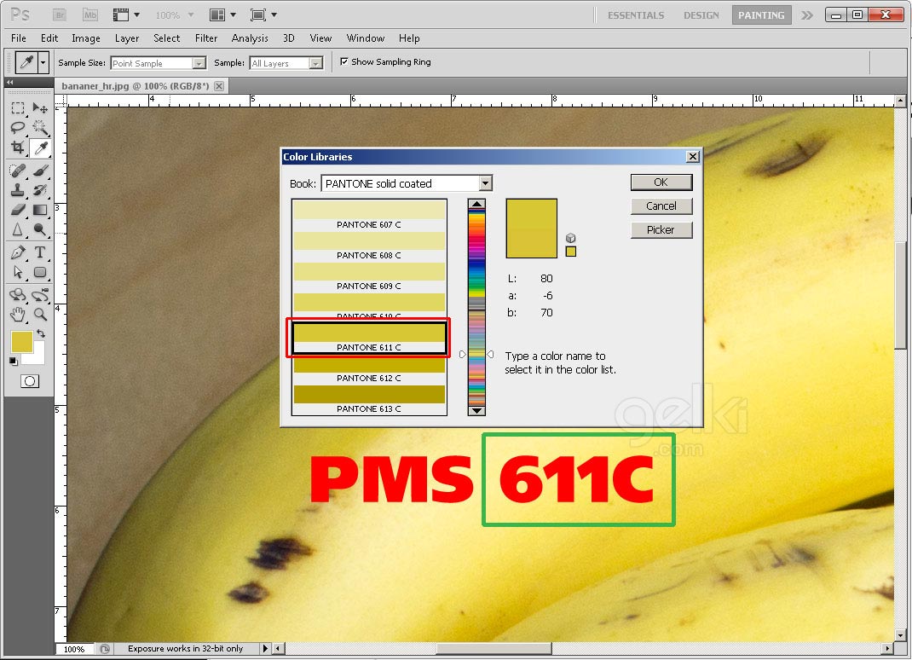Click the out-of-gamut warning cube icon

[570, 238]
